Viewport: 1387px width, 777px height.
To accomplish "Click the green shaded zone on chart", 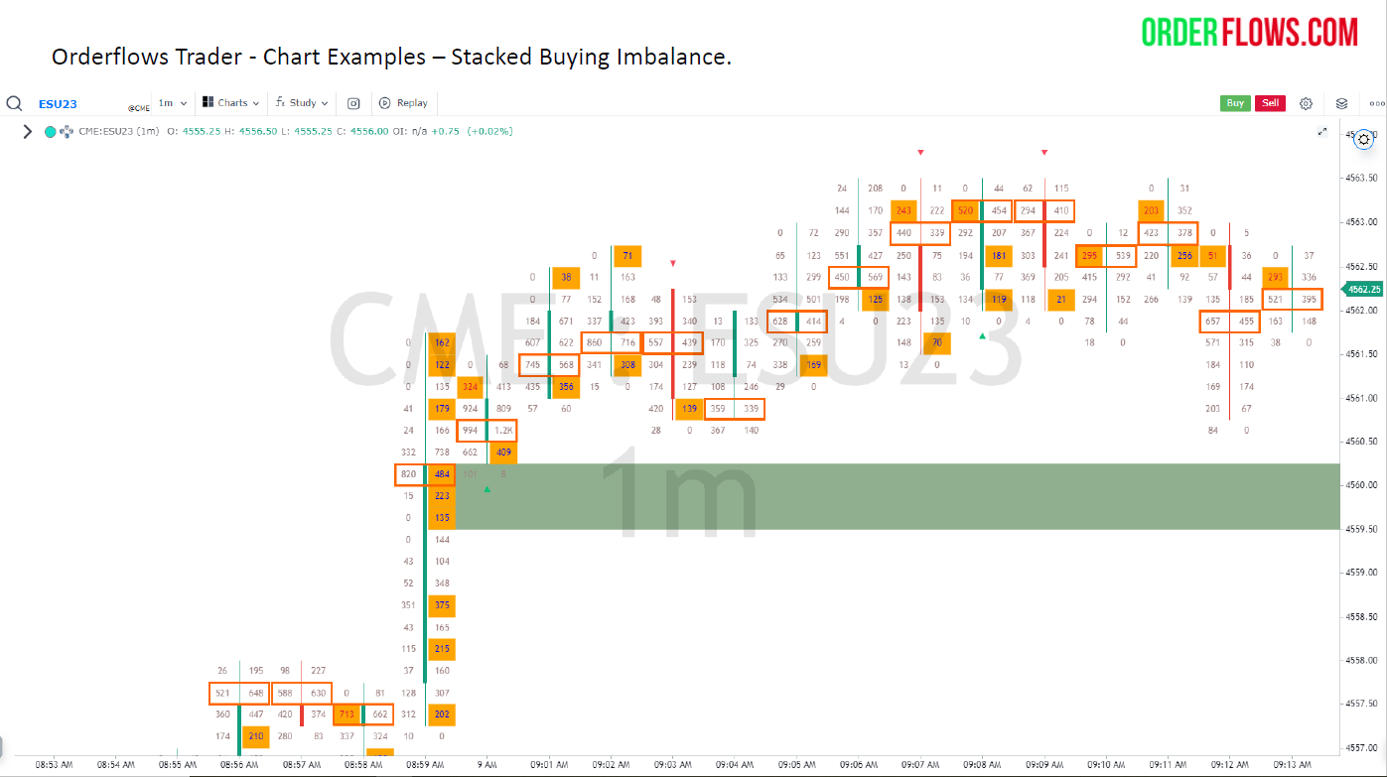I will (894, 496).
